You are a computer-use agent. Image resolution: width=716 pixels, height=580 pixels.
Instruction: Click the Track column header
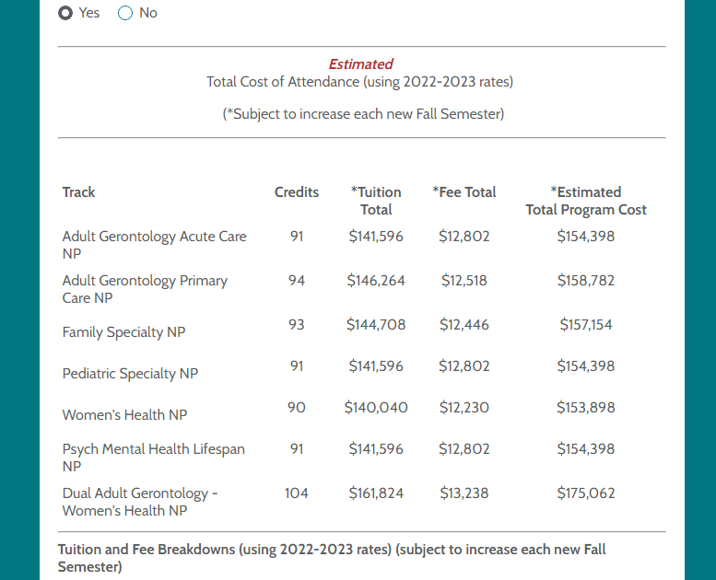click(78, 192)
